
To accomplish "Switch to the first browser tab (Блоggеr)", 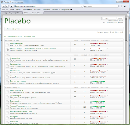I will pyautogui.click(x=12, y=13).
